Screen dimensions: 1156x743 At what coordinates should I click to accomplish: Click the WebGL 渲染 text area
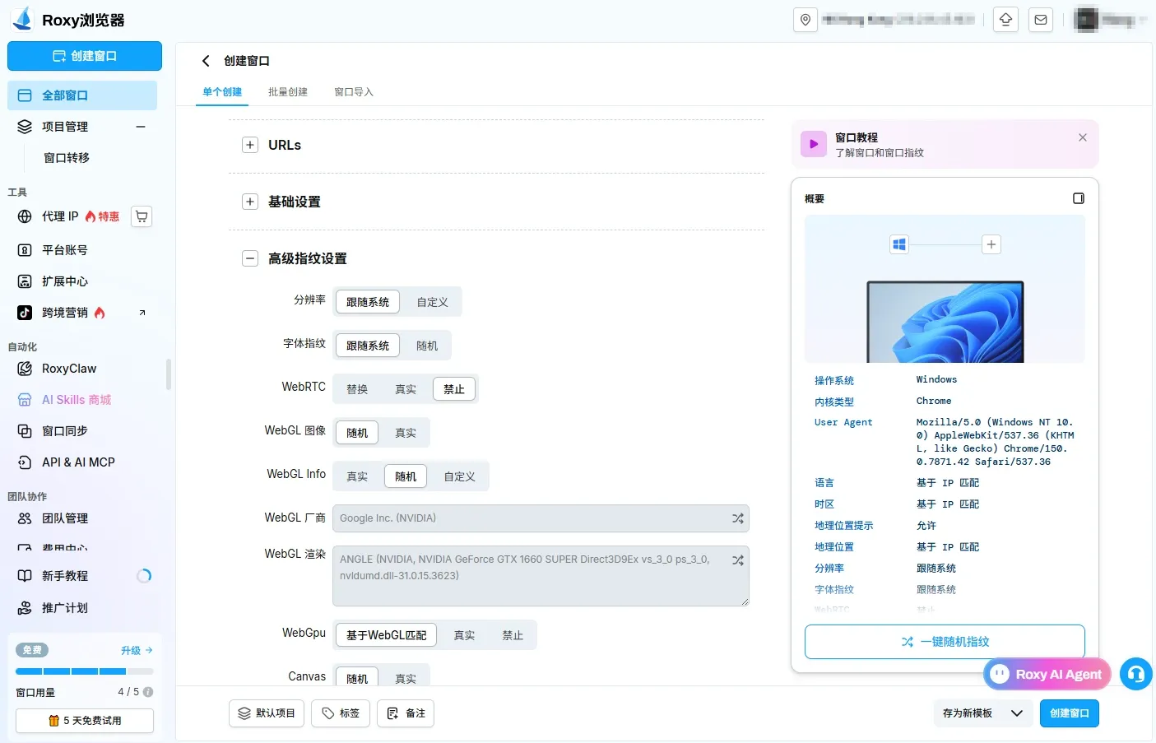tap(541, 576)
